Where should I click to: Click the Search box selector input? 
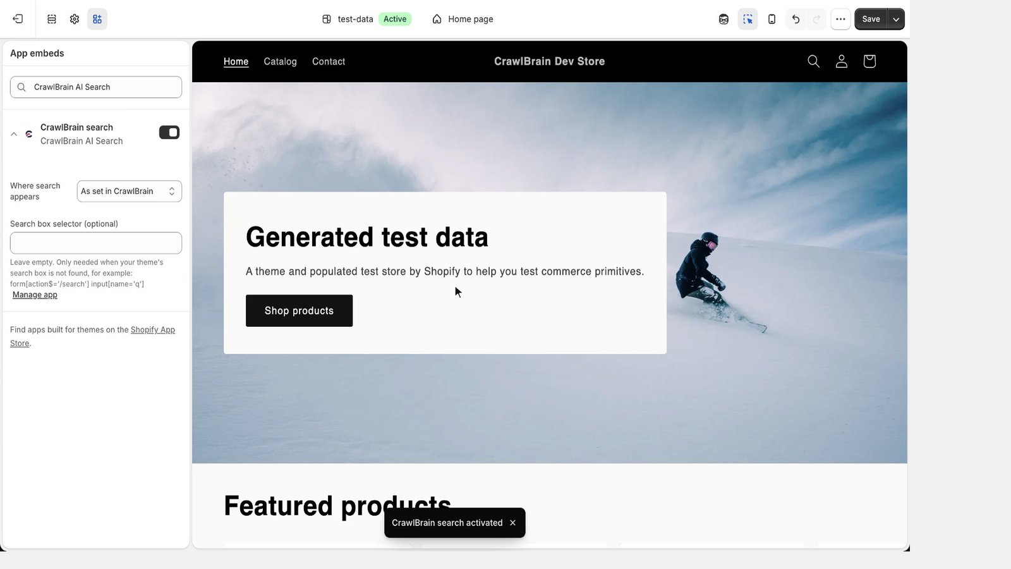[96, 243]
